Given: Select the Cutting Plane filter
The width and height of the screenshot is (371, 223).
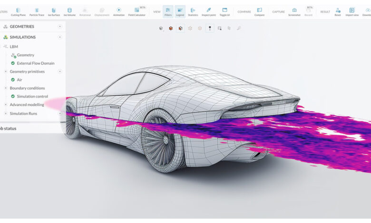Looking at the screenshot, I should click(x=18, y=11).
